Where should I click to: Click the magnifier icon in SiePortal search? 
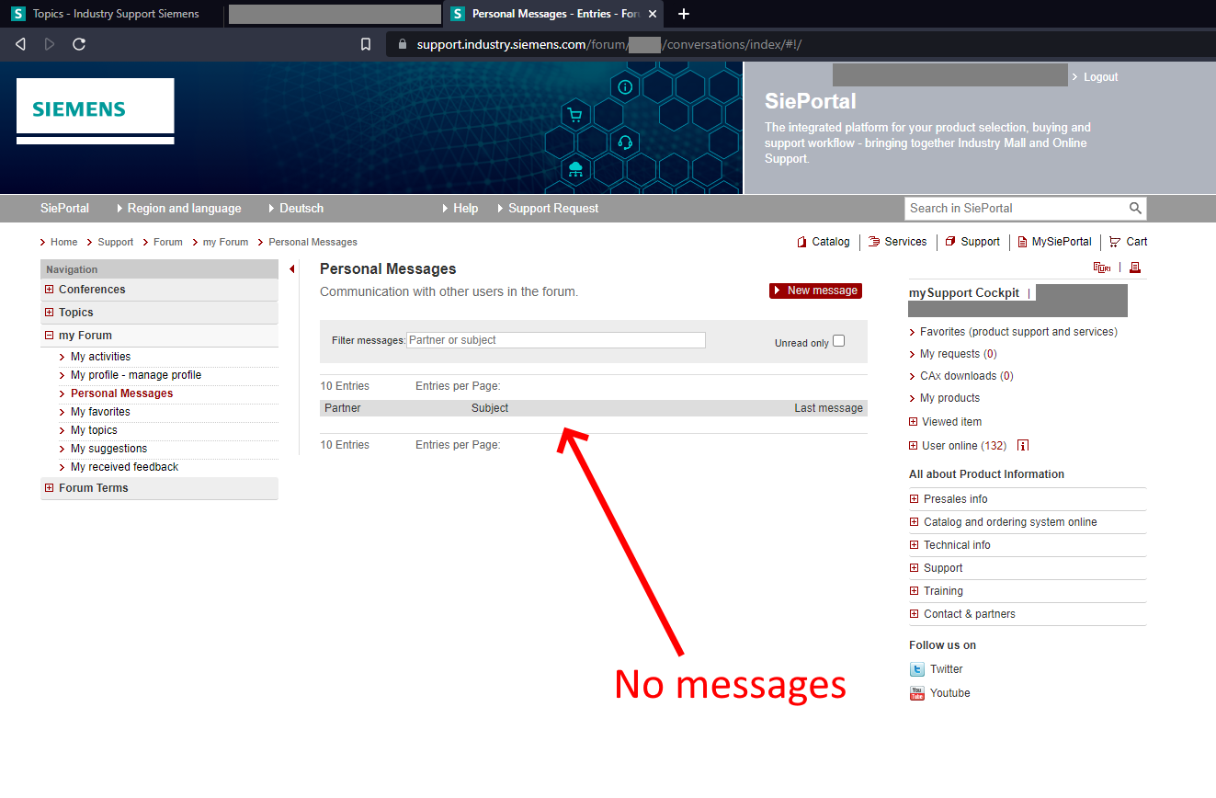(1136, 209)
